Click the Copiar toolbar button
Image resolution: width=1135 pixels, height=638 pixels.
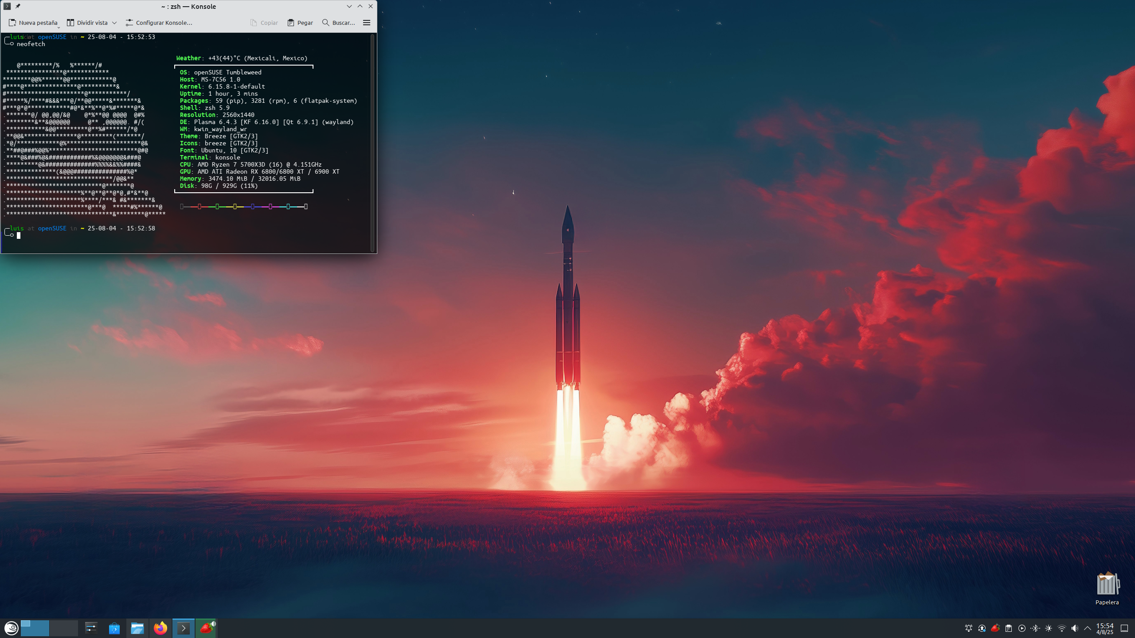click(x=264, y=23)
